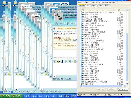Select the fafaa07 task row
This screenshot has width=131, height=98.
pyautogui.click(x=103, y=39)
